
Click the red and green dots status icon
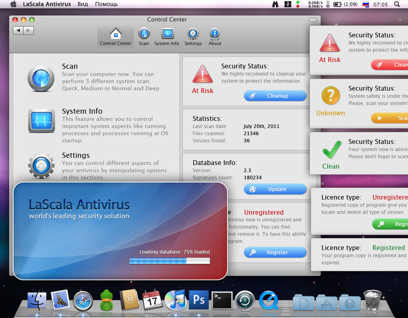pyautogui.click(x=298, y=4)
